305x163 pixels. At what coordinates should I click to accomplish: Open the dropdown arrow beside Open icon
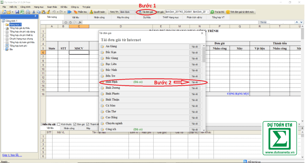pos(13,12)
